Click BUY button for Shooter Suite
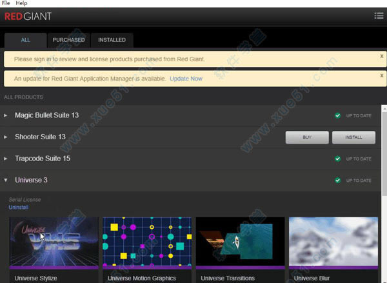Viewport: 387px width, 283px height. [307, 137]
